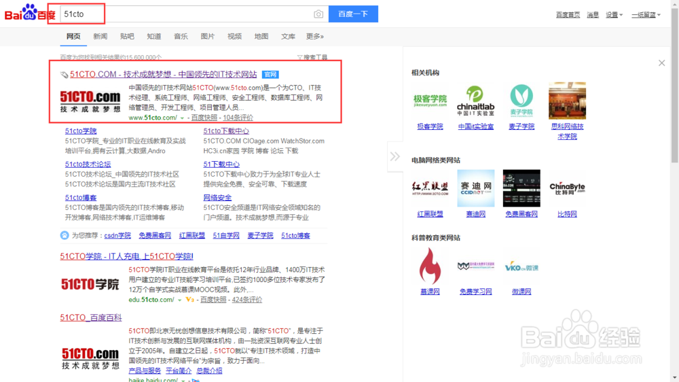This screenshot has height=382, width=679.
Task: Open 产品与服务 link
Action: [145, 370]
